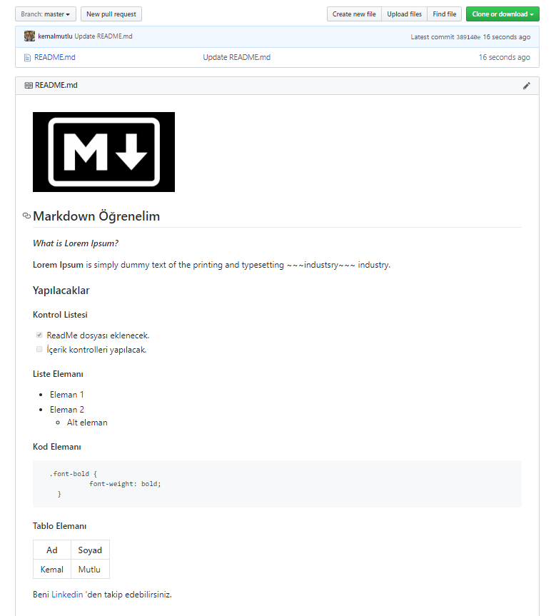Image resolution: width=551 pixels, height=616 pixels.
Task: Open the Linkedin link
Action: (x=67, y=595)
